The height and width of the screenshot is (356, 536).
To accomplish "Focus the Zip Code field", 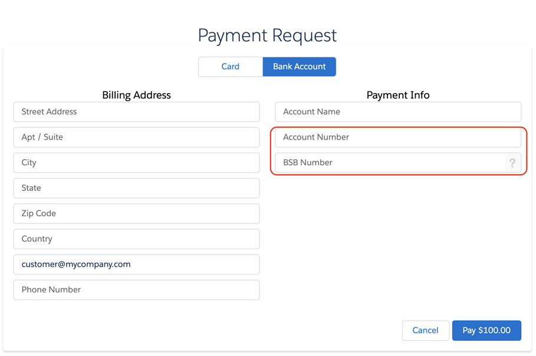I will point(136,213).
